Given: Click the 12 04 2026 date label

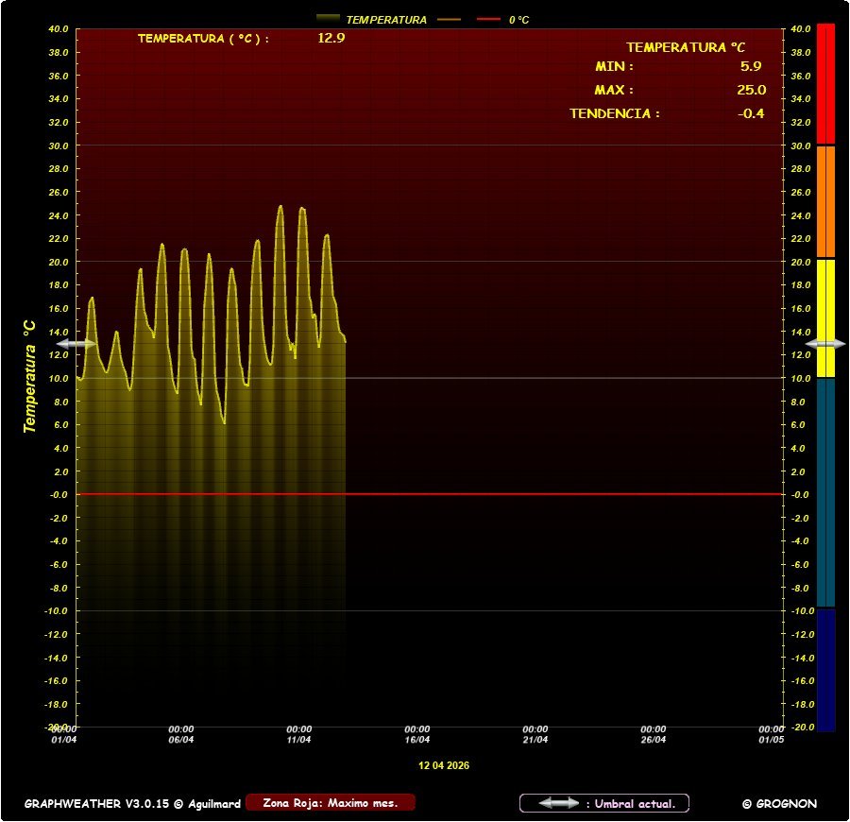Looking at the screenshot, I should point(444,765).
